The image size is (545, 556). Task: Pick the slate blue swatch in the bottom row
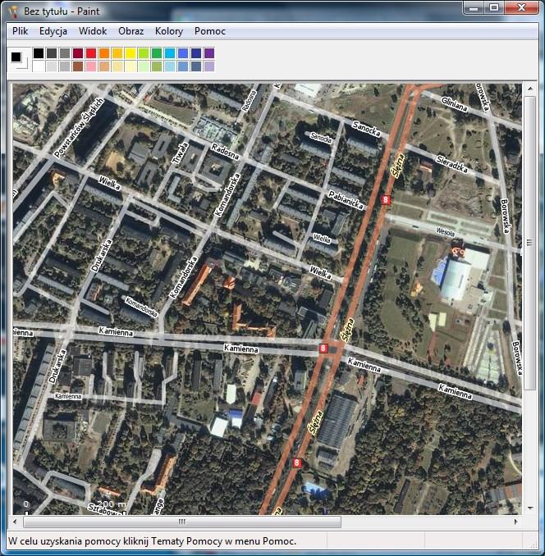click(196, 66)
